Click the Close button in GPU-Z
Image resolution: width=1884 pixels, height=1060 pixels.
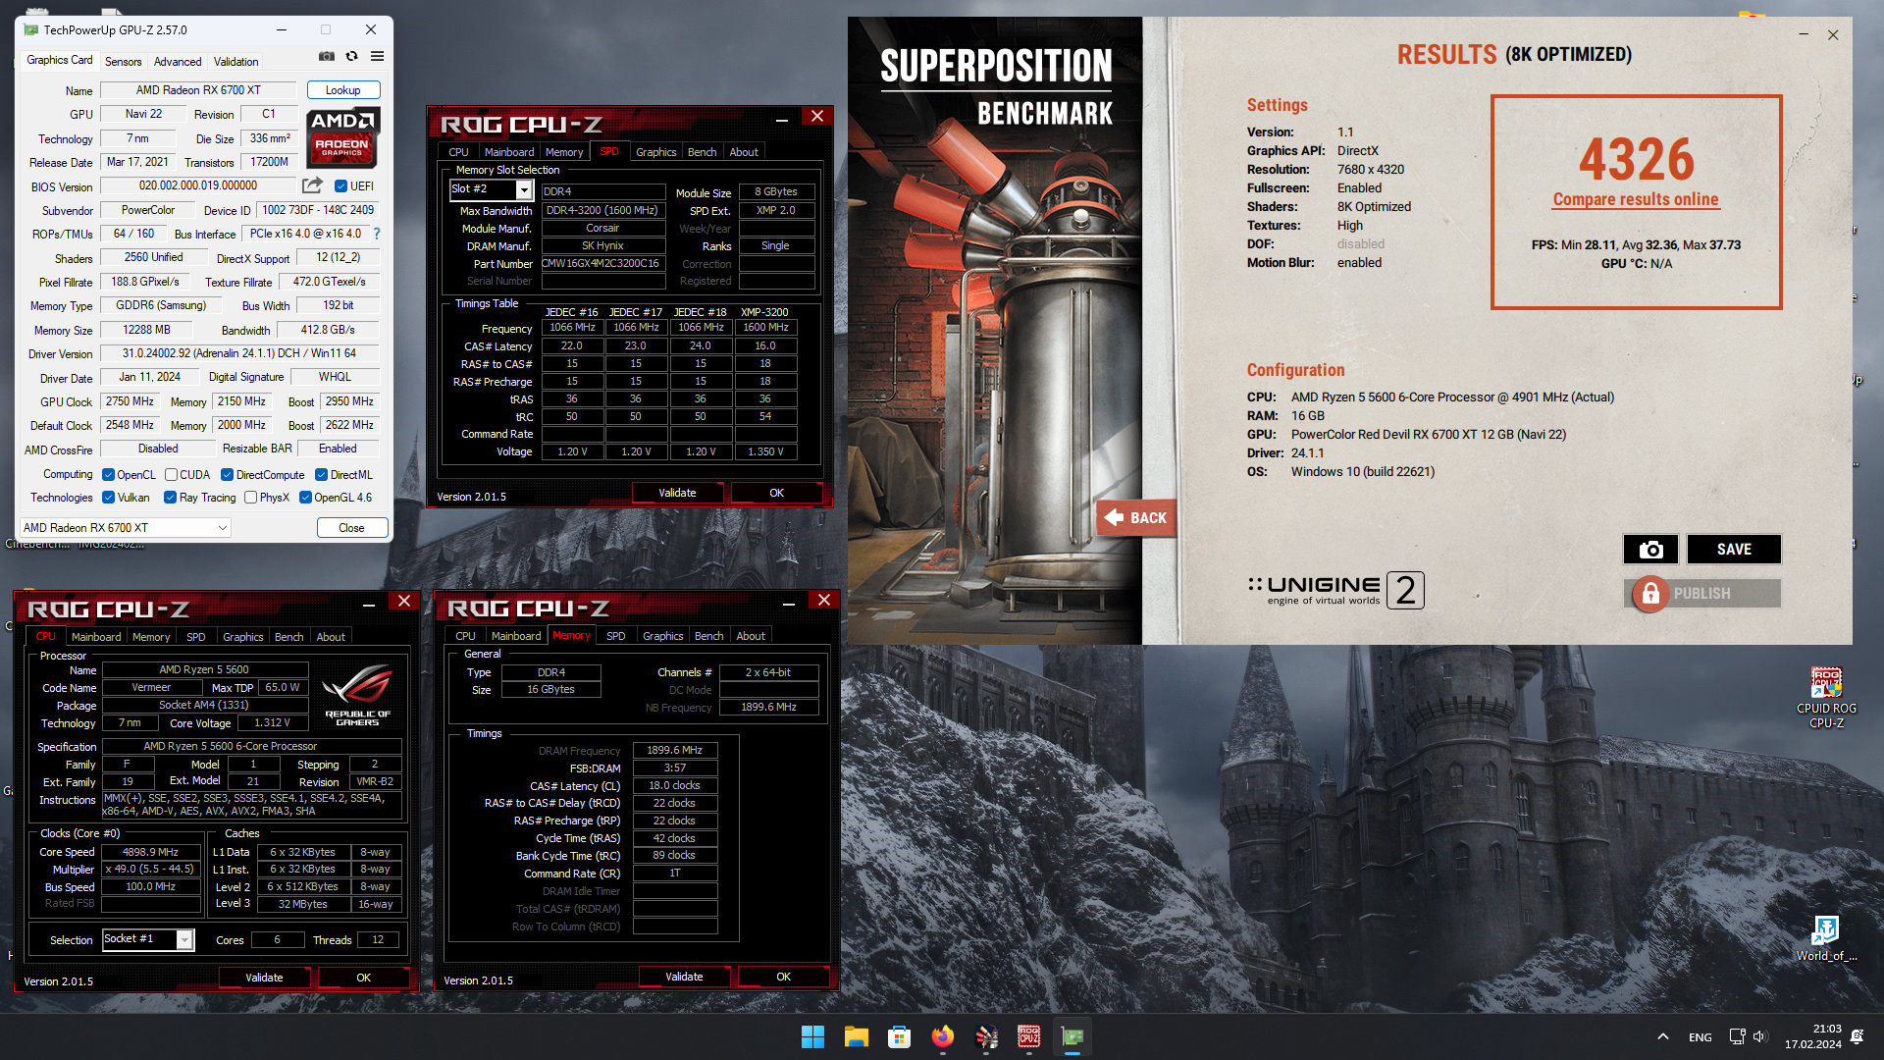coord(351,528)
